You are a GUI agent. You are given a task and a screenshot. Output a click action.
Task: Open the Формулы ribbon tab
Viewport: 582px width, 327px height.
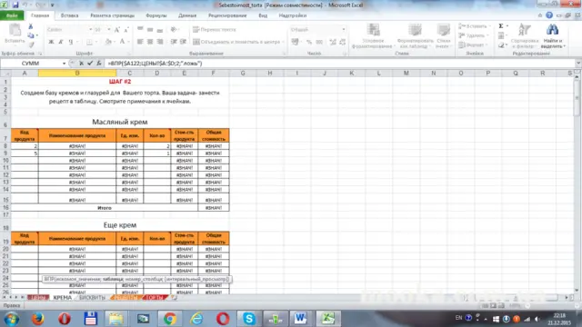pyautogui.click(x=156, y=15)
